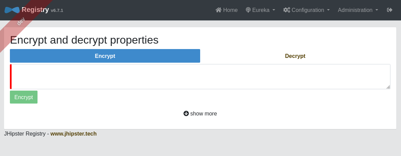401x156 pixels.
Task: Click the Configuration cogs icon
Action: [x=286, y=10]
